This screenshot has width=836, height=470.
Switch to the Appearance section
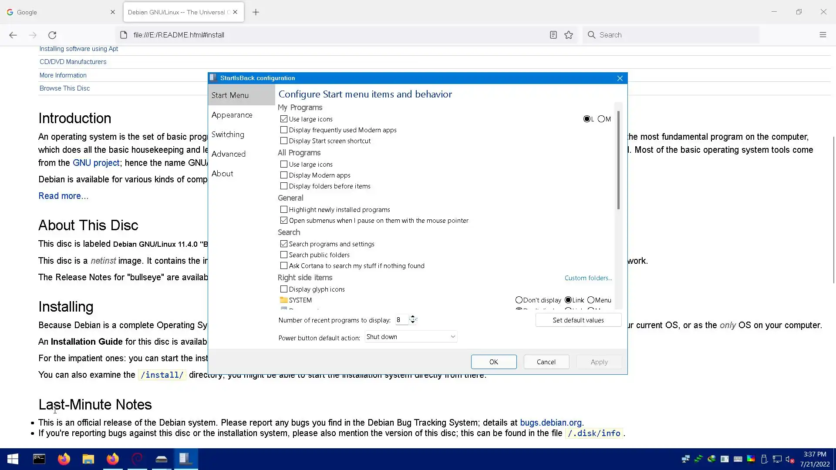point(232,115)
